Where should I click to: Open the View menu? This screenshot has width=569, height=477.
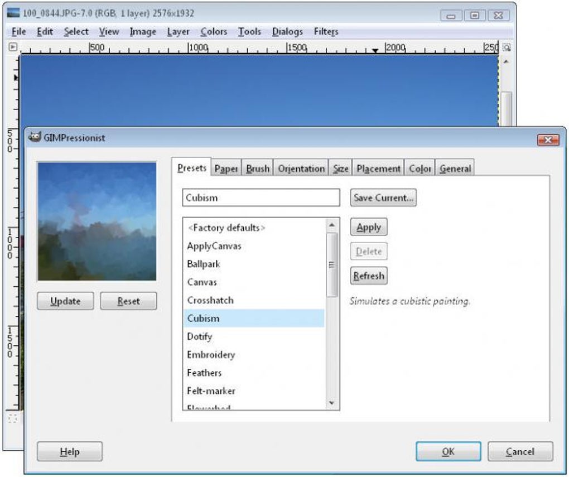(109, 32)
